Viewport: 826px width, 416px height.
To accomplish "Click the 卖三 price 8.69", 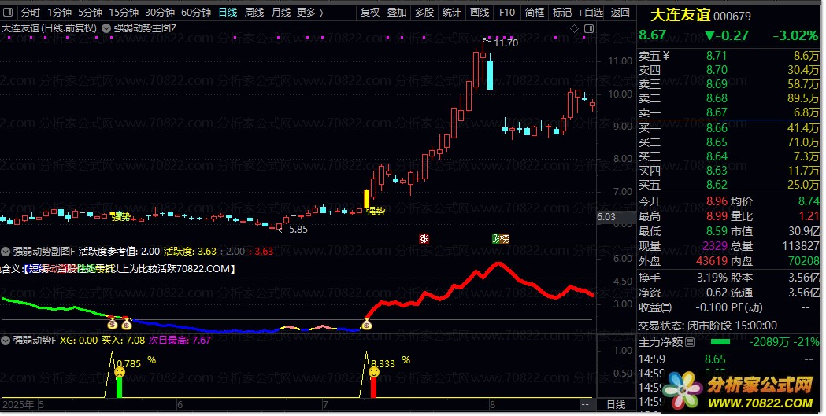I will point(717,84).
